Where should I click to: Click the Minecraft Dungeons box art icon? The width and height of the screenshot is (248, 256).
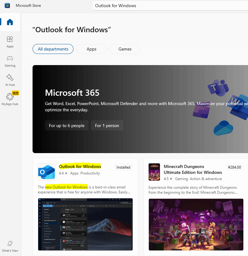click(x=154, y=172)
